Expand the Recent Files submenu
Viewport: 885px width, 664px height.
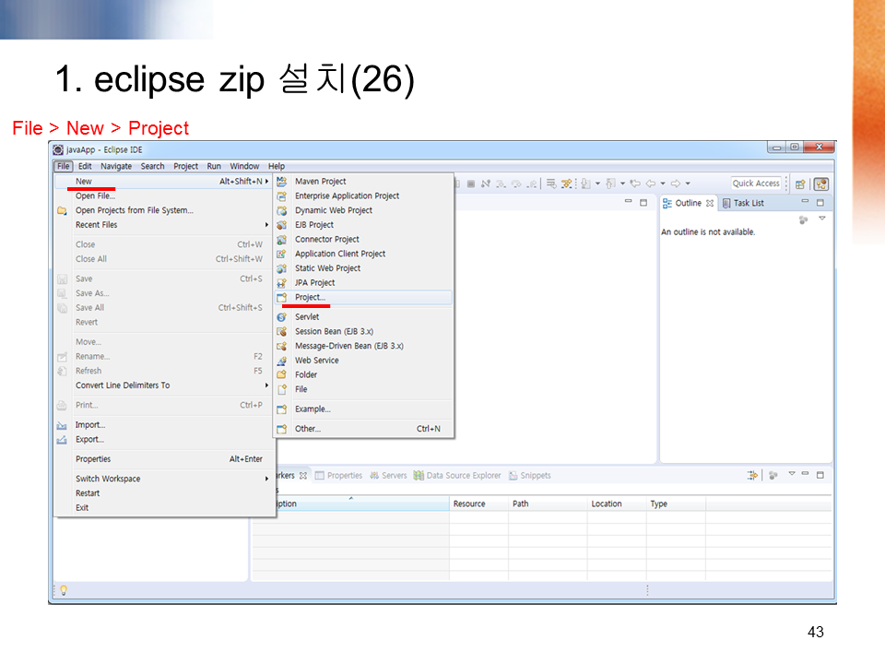[267, 225]
